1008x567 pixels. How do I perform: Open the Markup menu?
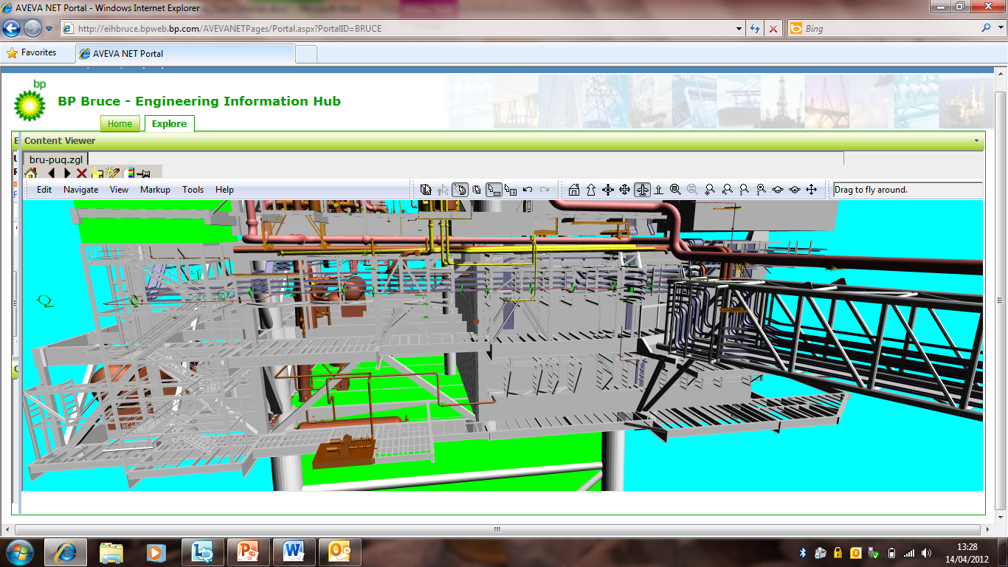[155, 190]
